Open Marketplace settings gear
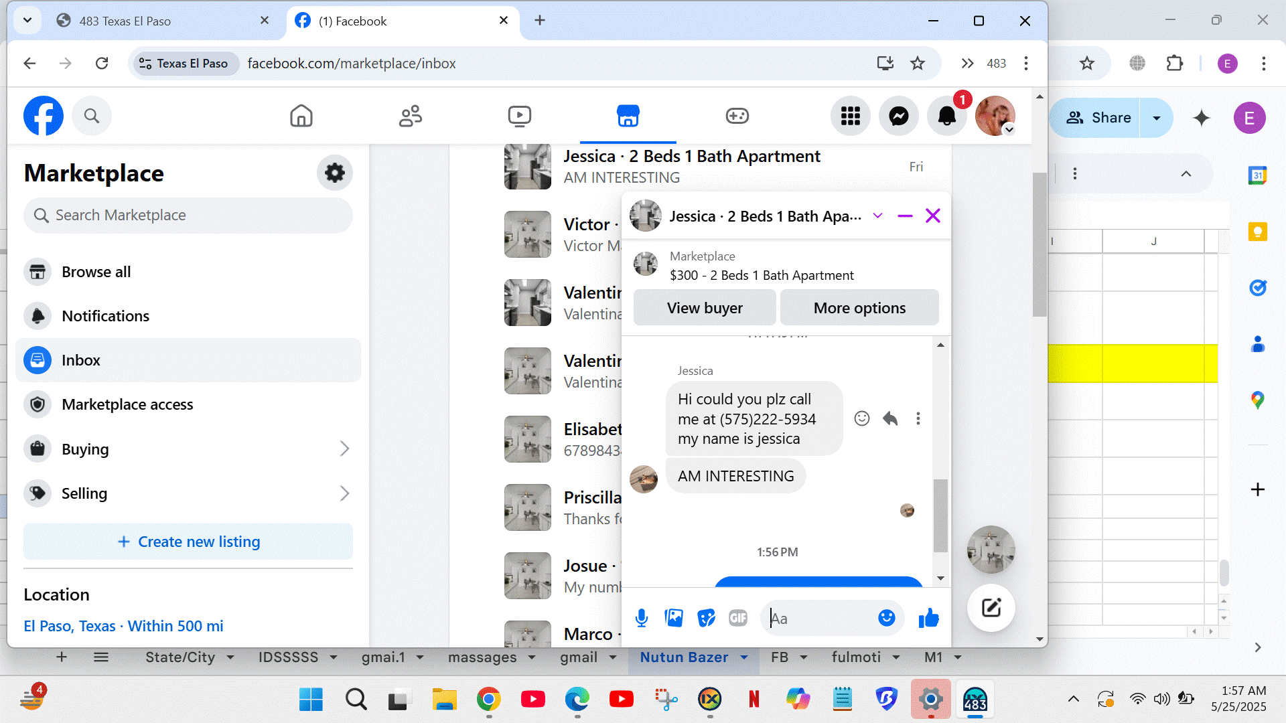 [x=334, y=173]
